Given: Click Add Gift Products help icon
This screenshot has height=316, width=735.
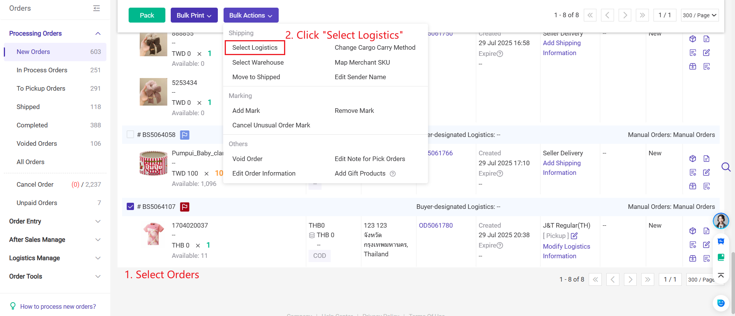Looking at the screenshot, I should [392, 174].
